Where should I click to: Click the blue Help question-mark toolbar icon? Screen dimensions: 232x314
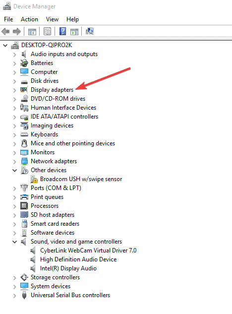tap(62, 31)
